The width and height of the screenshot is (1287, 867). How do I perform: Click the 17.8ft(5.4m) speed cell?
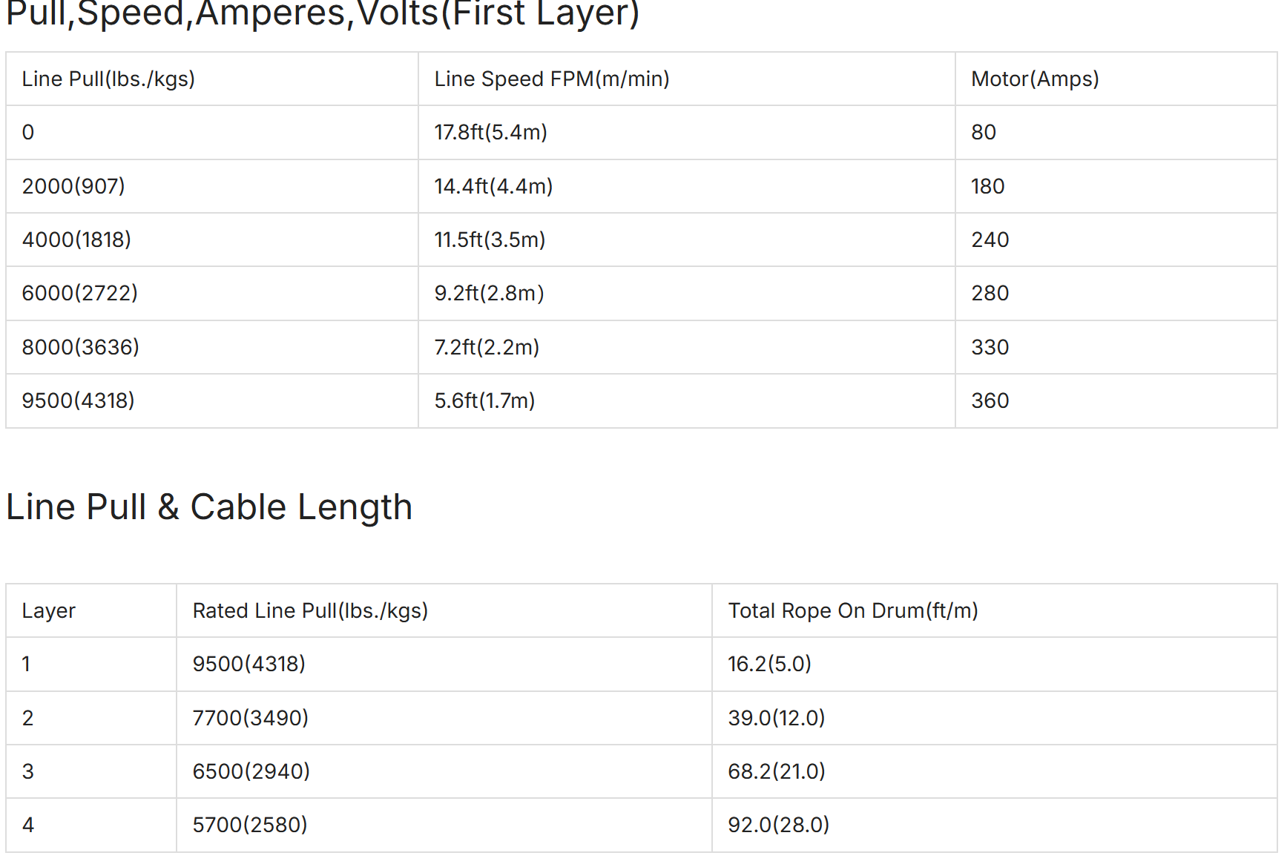pyautogui.click(x=687, y=132)
